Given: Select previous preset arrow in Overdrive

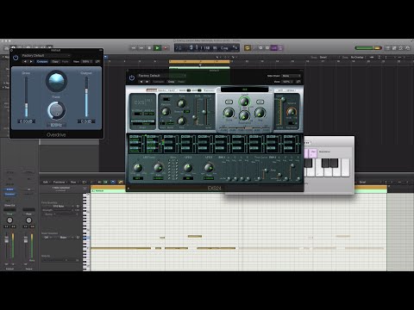Looking at the screenshot, I should pyautogui.click(x=25, y=61).
